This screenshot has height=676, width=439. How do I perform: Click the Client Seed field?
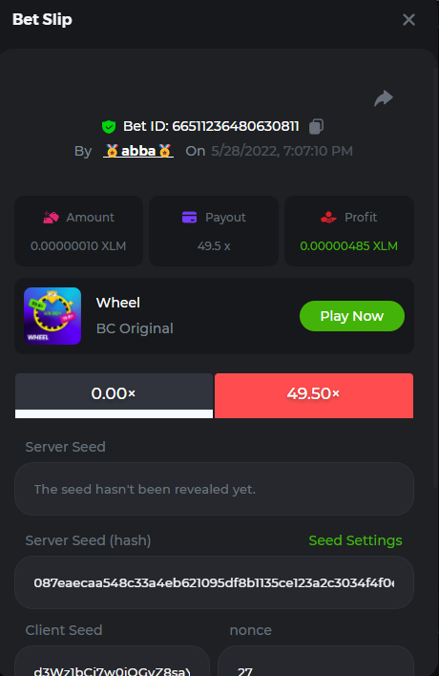[112, 664]
